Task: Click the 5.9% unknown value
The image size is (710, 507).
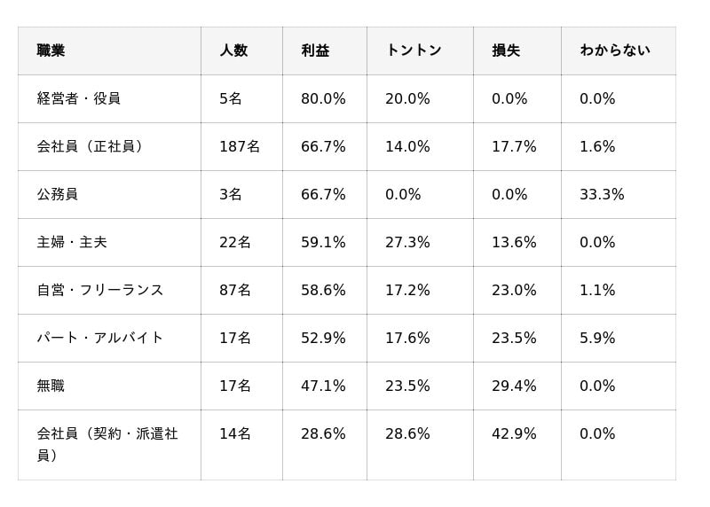Action: pyautogui.click(x=597, y=338)
